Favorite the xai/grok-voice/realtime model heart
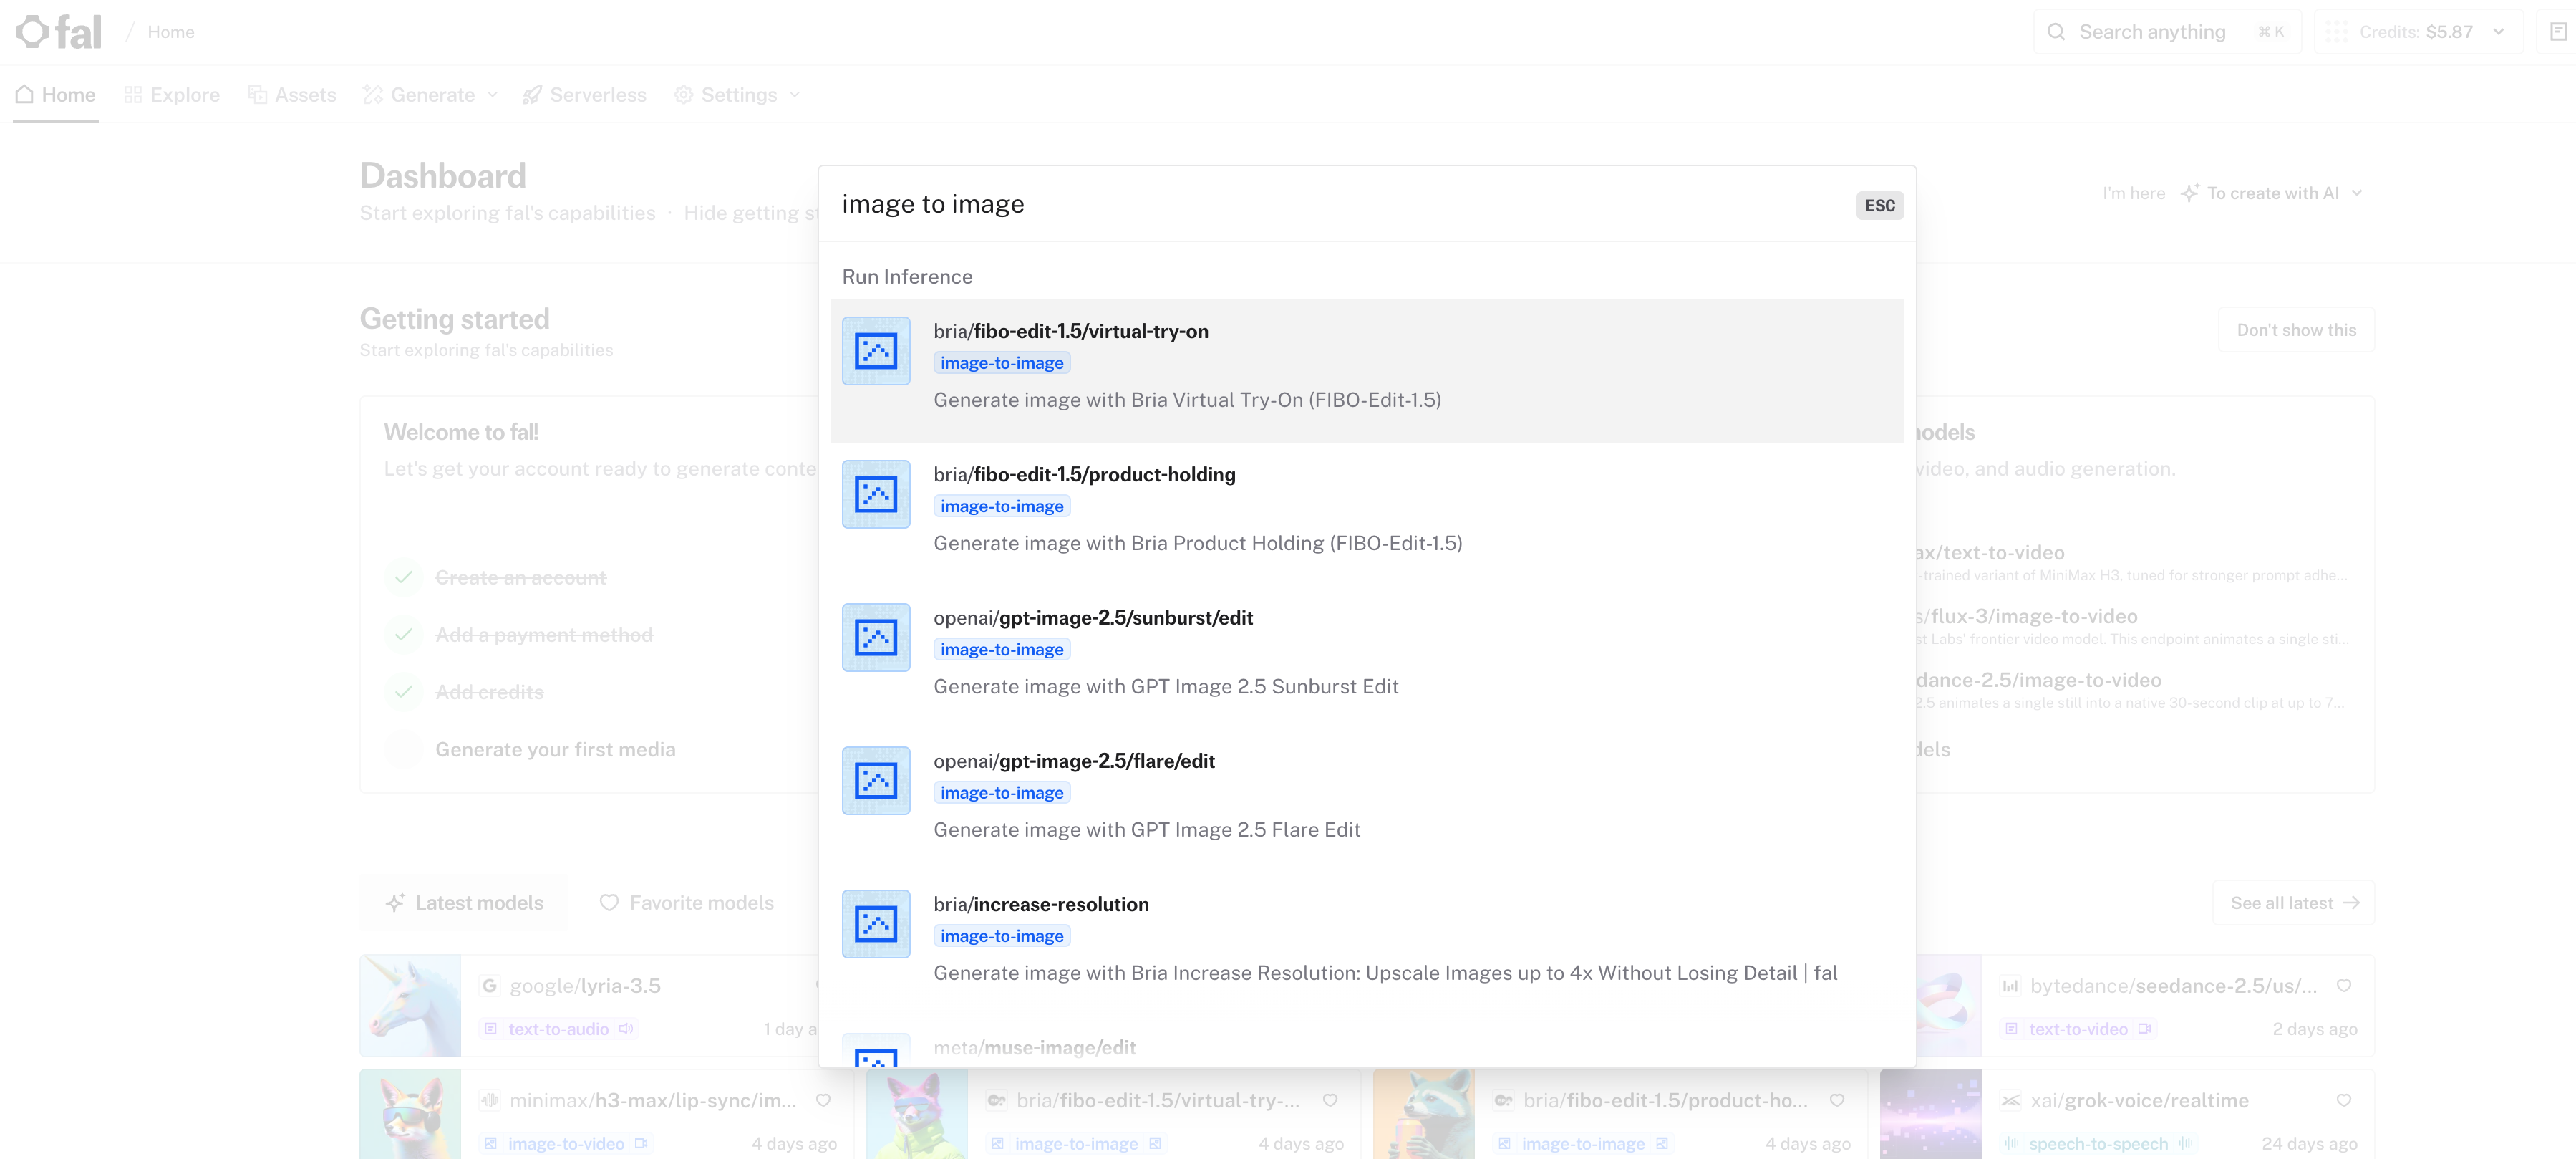This screenshot has height=1159, width=2576. pyautogui.click(x=2344, y=1100)
